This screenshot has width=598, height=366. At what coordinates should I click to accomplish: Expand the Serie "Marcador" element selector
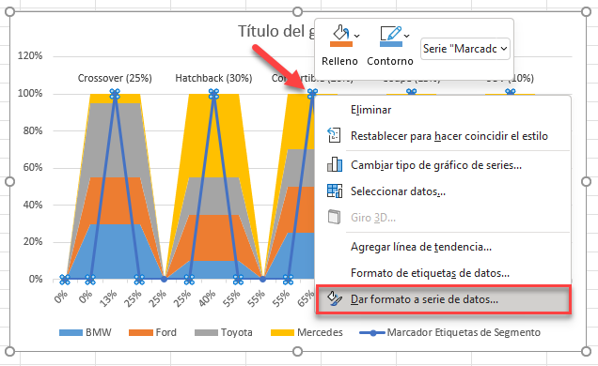coord(465,49)
